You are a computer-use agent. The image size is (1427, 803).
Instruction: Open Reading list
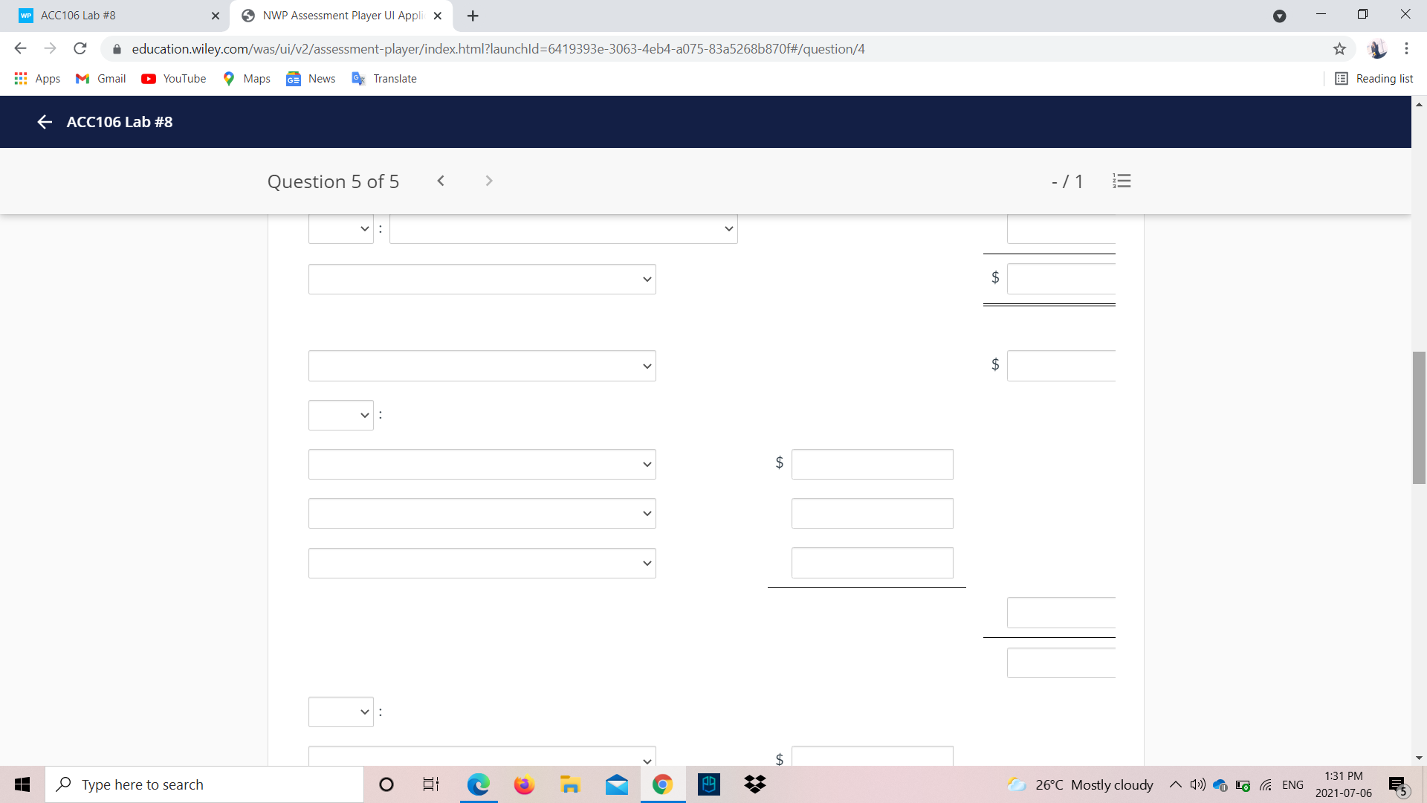pos(1374,79)
